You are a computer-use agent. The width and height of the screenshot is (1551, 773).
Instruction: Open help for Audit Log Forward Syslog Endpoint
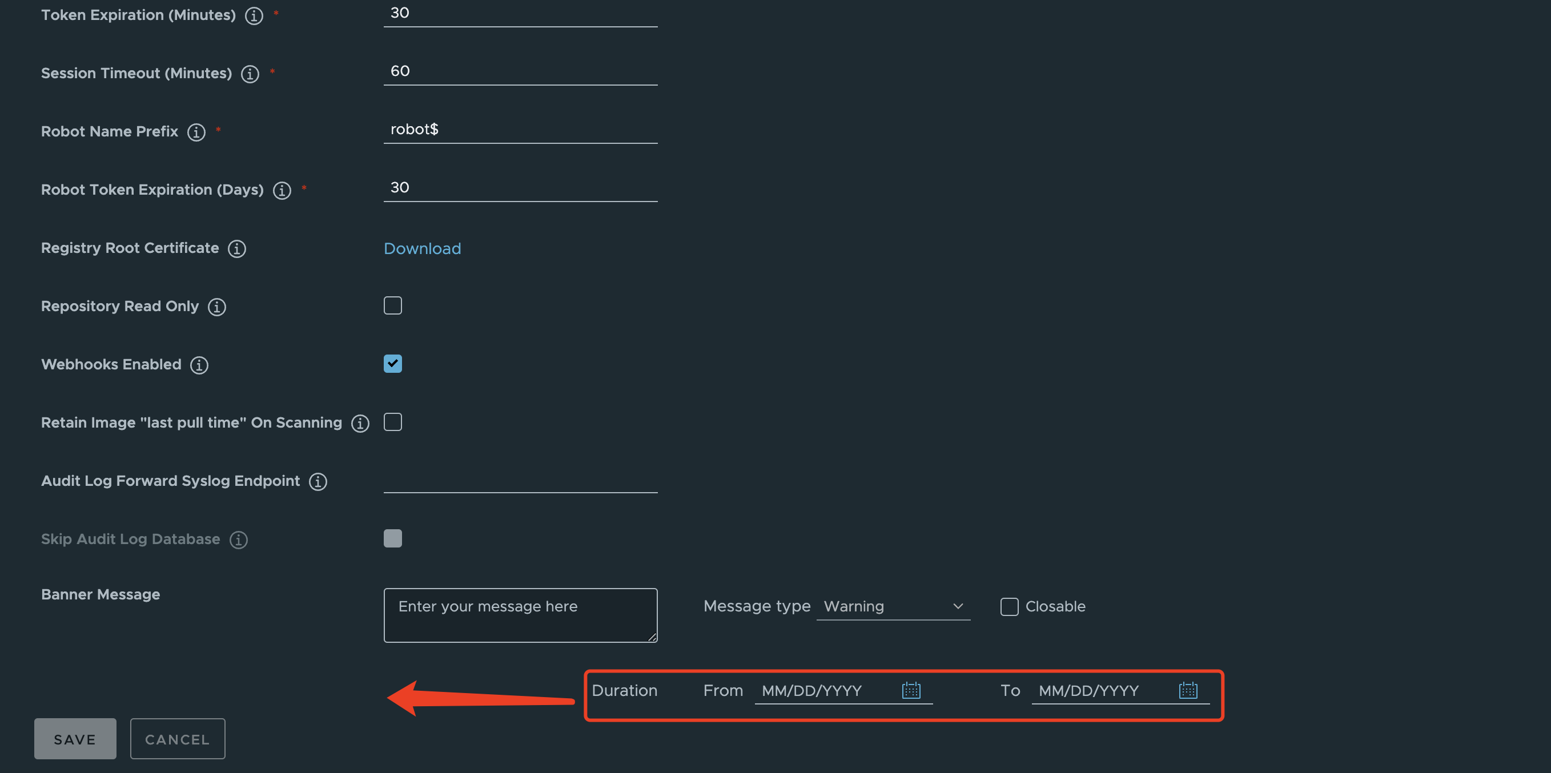tap(318, 482)
